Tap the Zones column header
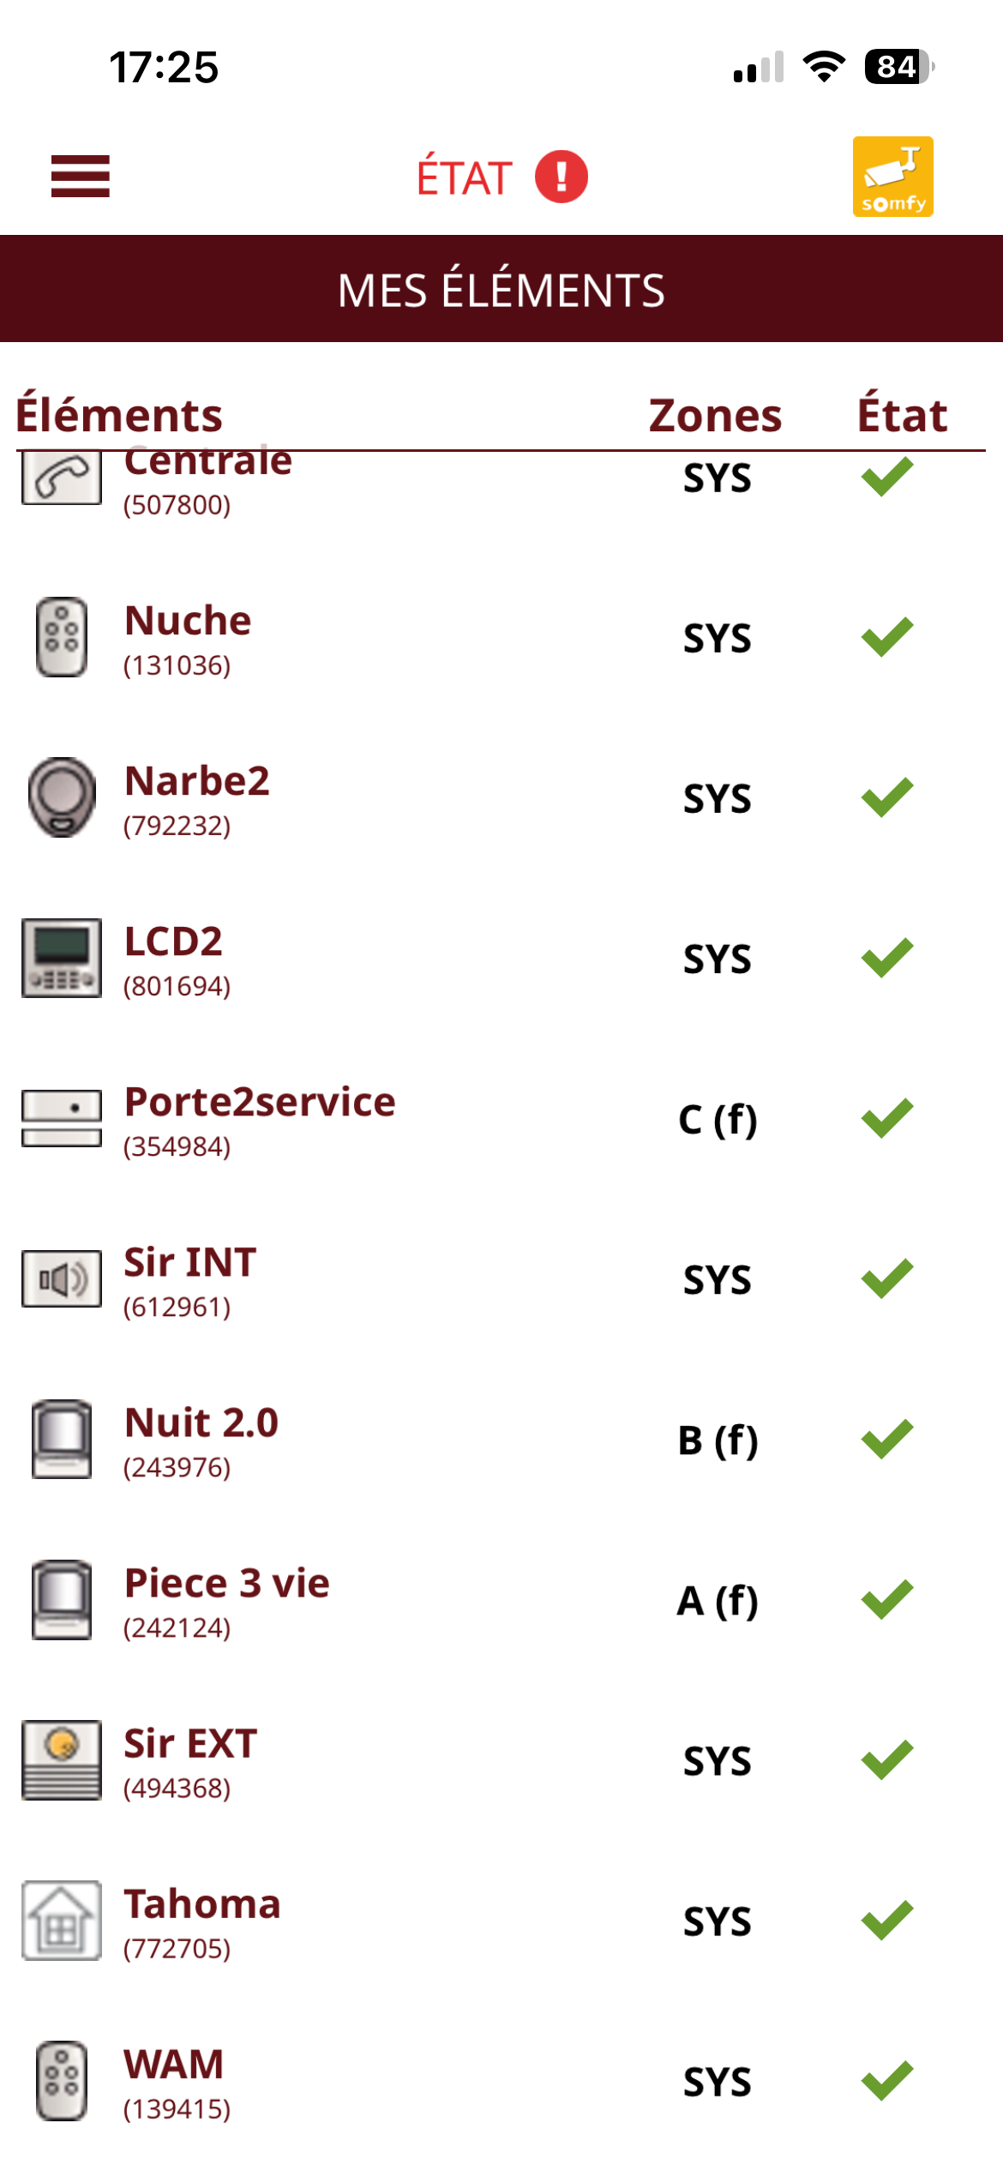This screenshot has height=2171, width=1003. 715,416
